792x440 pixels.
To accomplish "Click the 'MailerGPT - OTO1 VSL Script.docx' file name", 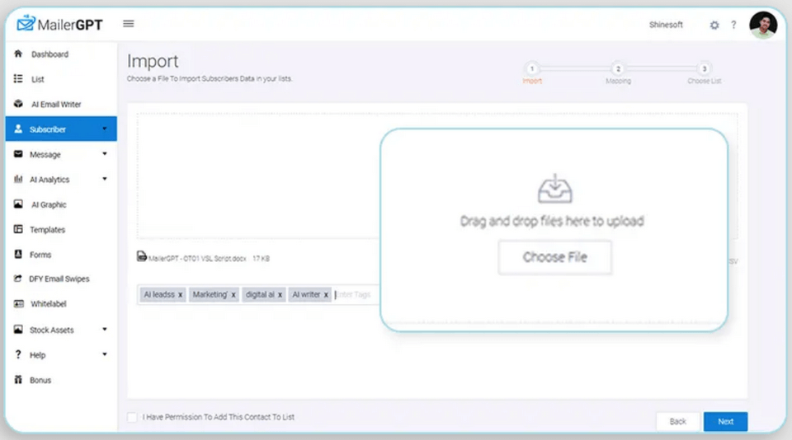I will pos(197,259).
